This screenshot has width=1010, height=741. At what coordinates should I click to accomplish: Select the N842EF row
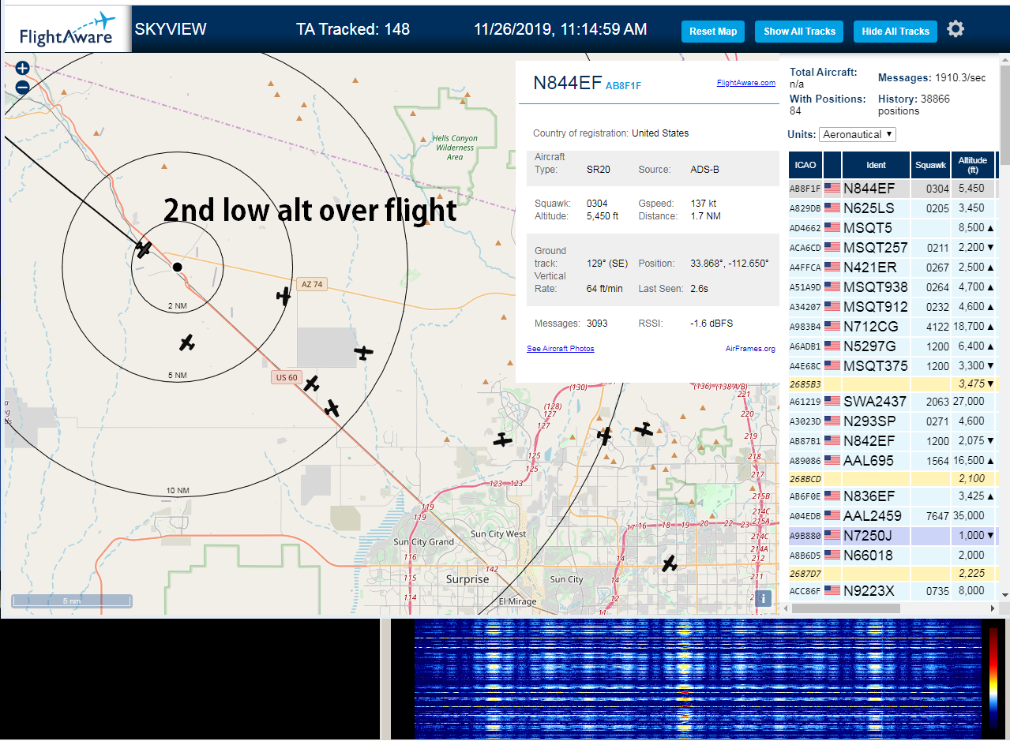[x=892, y=441]
